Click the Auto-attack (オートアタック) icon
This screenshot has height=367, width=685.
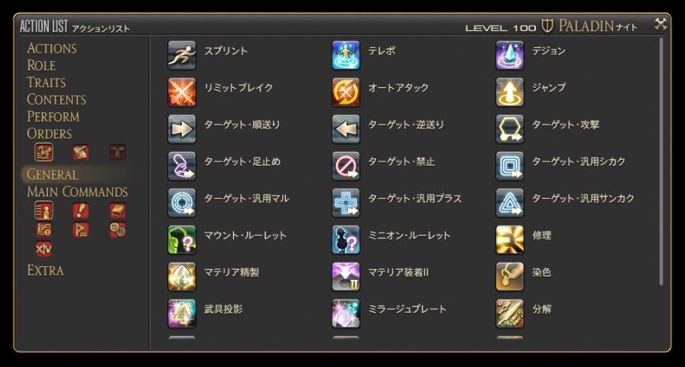[x=346, y=93]
